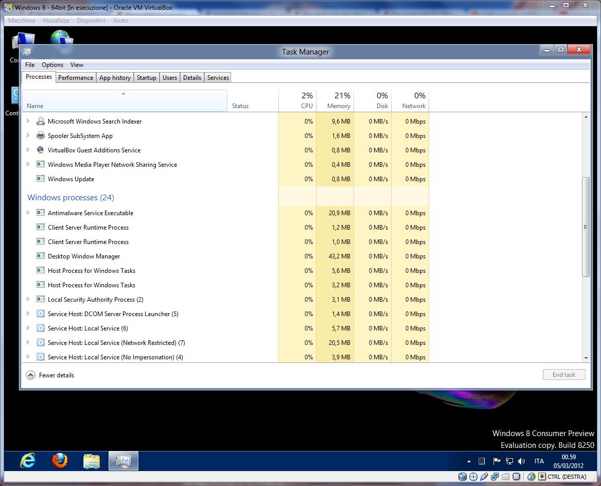Viewport: 601px width, 486px height.
Task: Click the End task button
Action: tap(564, 375)
